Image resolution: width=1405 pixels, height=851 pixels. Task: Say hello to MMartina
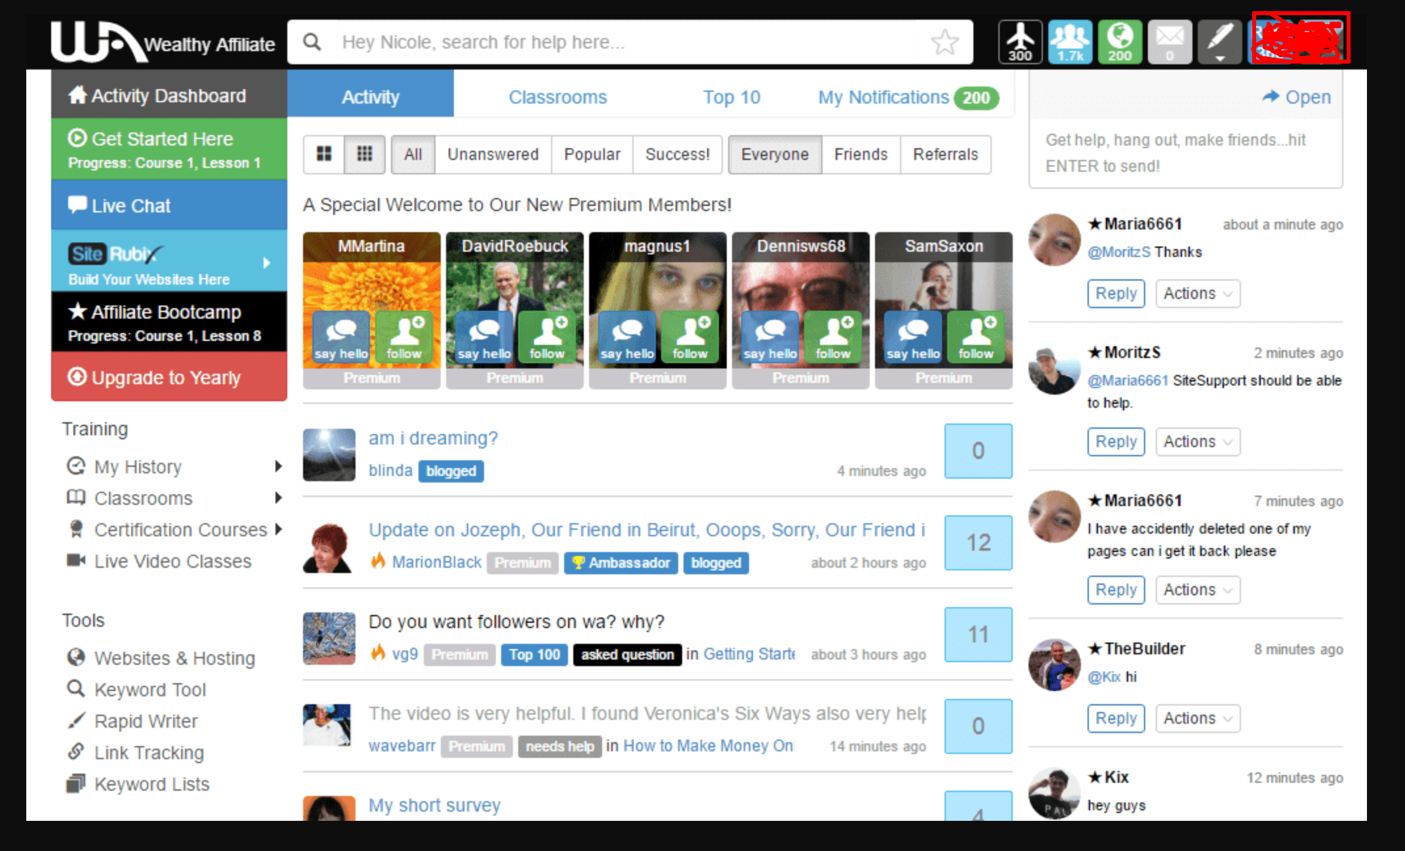[341, 338]
